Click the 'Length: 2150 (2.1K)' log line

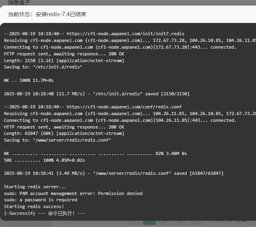pyautogui.click(x=64, y=61)
